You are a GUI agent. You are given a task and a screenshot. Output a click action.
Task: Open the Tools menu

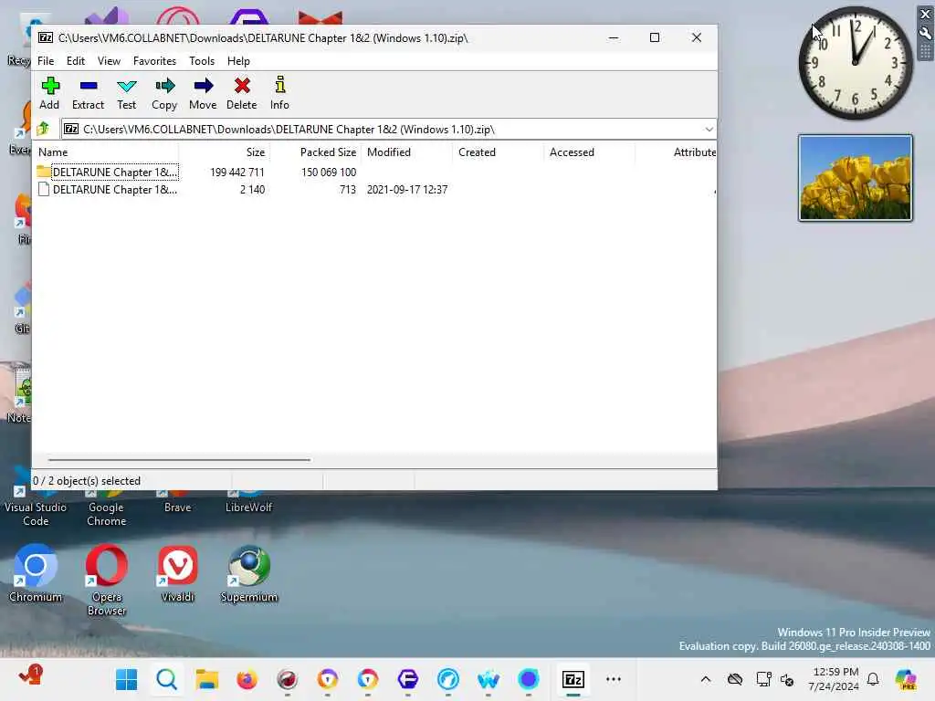pyautogui.click(x=202, y=61)
